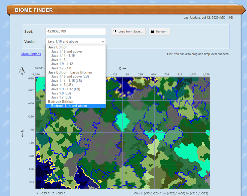Click the Chunk coordinates readout

(x=171, y=193)
